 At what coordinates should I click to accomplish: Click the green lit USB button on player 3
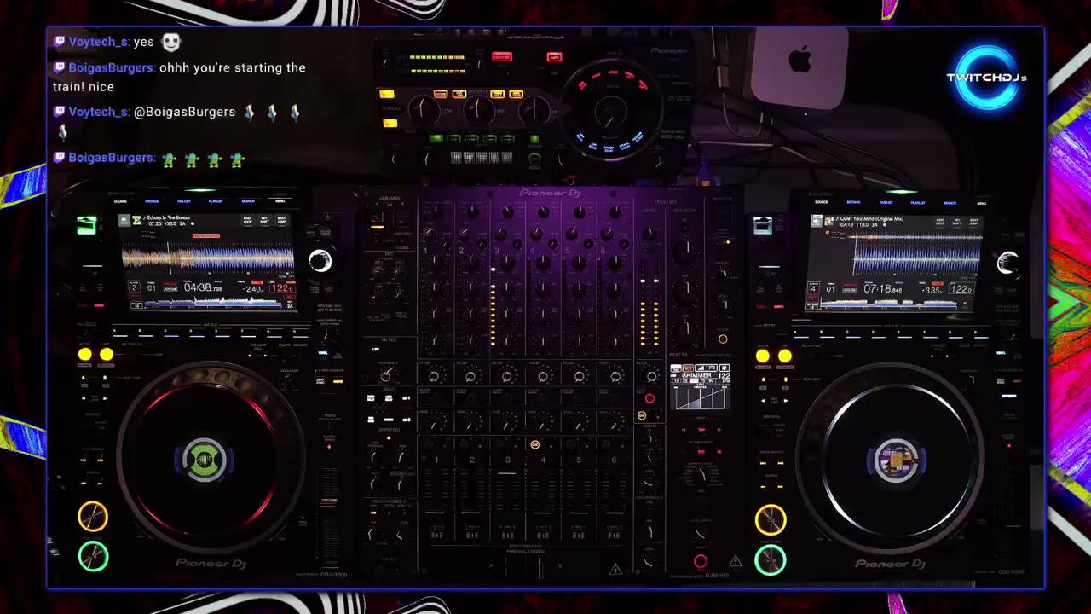tap(86, 225)
